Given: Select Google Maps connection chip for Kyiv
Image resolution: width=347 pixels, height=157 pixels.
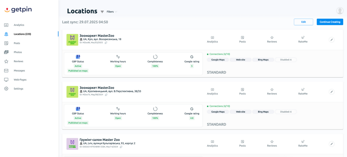Looking at the screenshot, I should tap(218, 60).
